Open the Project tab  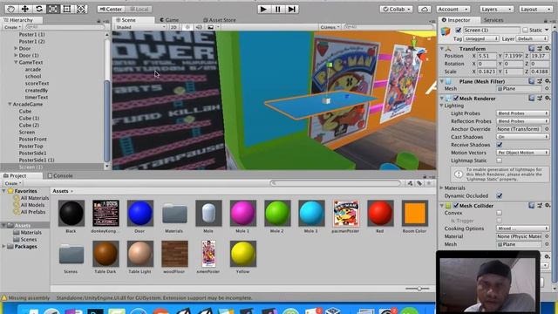(15, 175)
